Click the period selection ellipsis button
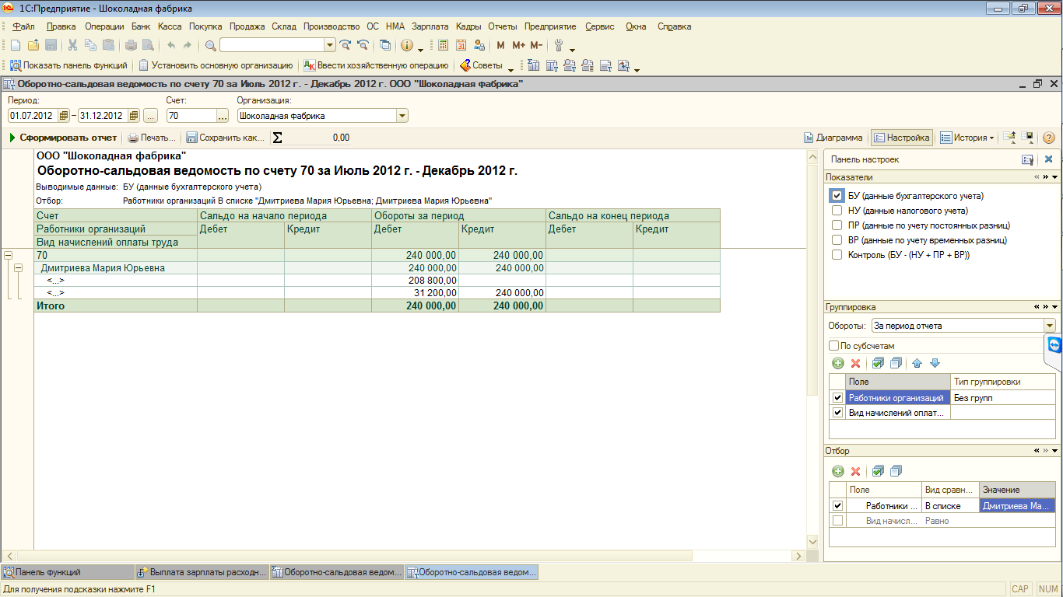Screen dimensions: 1063x597 151,116
